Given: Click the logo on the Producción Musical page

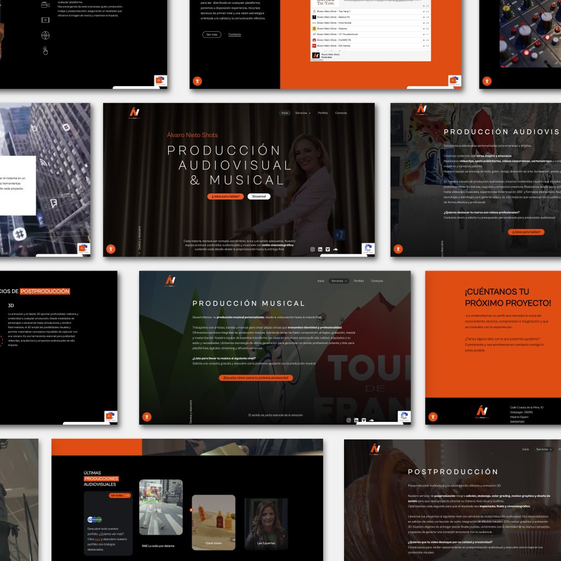Looking at the screenshot, I should tap(170, 280).
